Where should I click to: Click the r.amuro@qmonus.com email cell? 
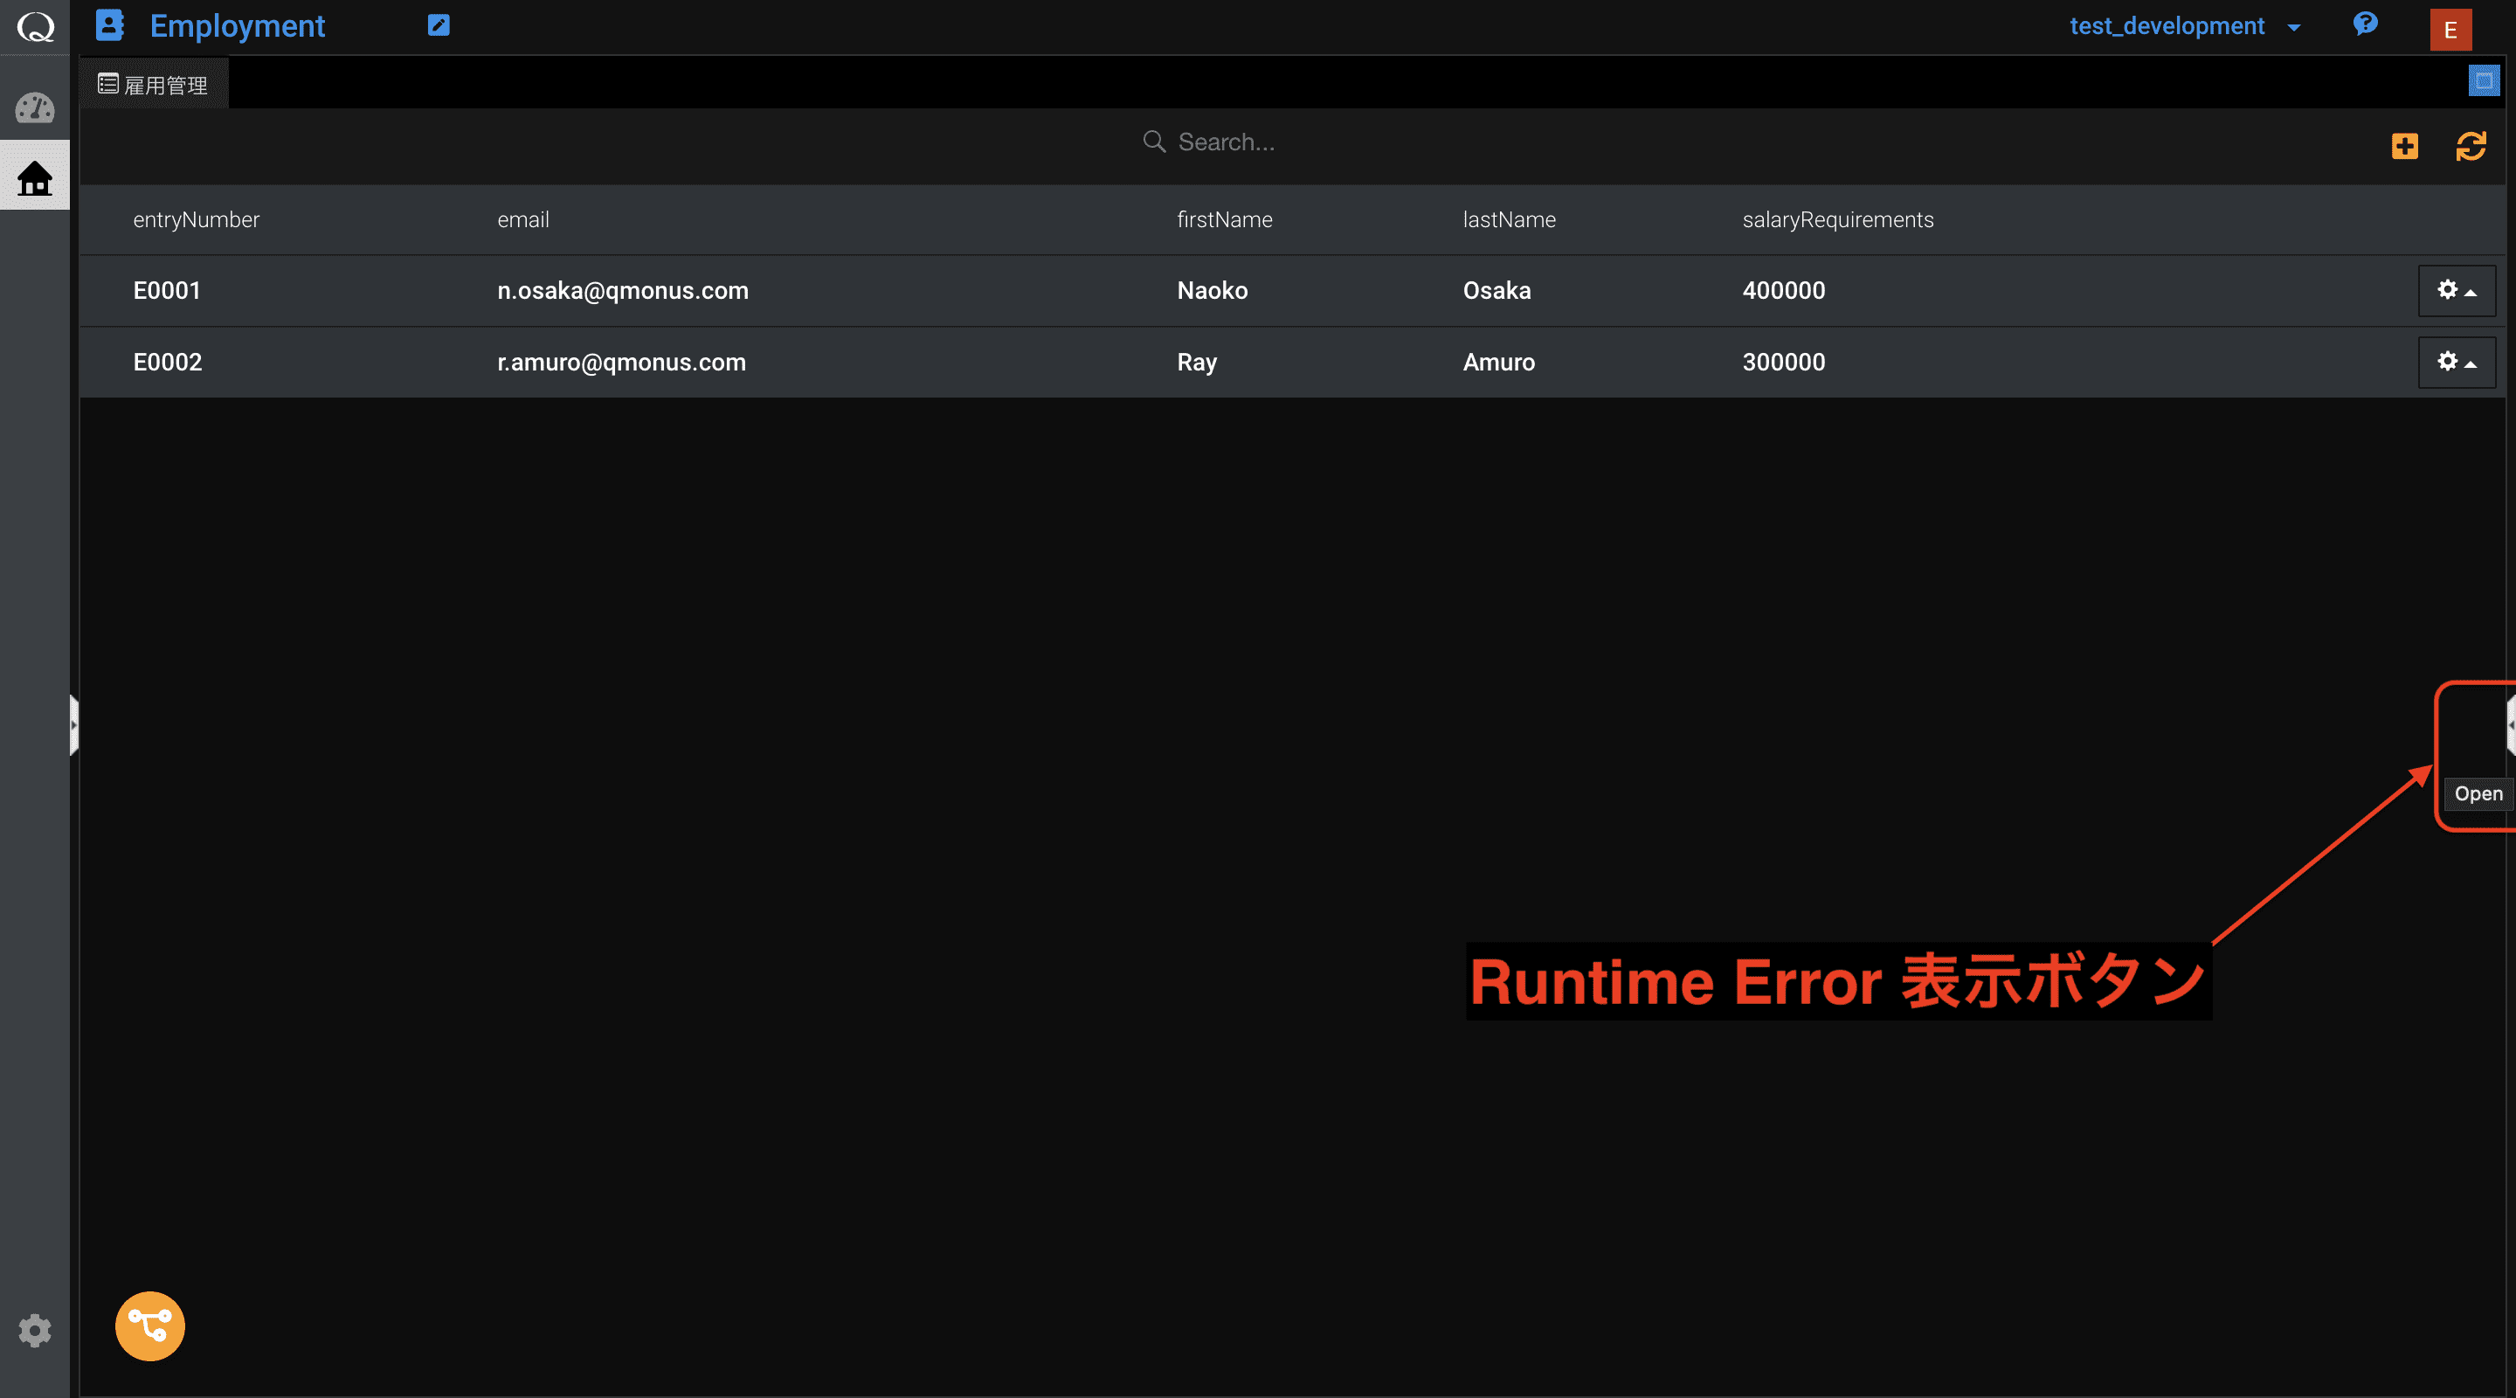click(621, 363)
